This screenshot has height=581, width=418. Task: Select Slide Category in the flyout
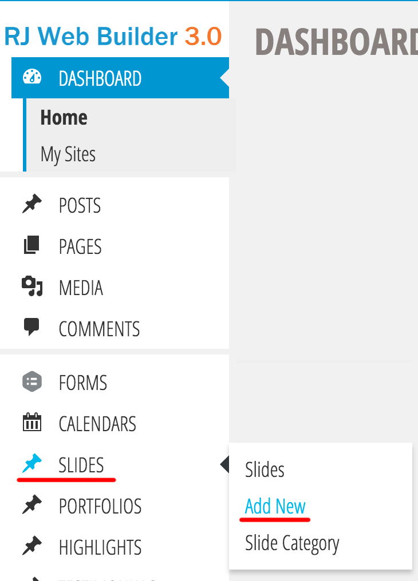(292, 543)
